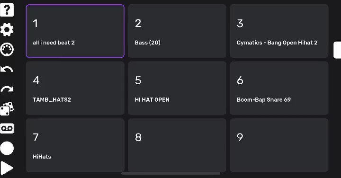Choose pad 7 HiHats
Viewport: 341px width, 178px height.
[x=75, y=145]
